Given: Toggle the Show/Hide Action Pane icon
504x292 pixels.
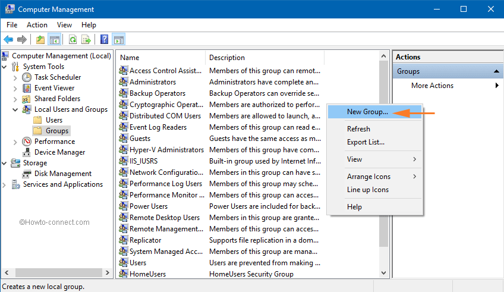Looking at the screenshot, I should pyautogui.click(x=118, y=40).
